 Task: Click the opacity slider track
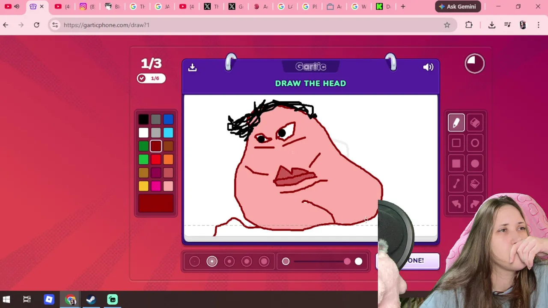tap(322, 261)
